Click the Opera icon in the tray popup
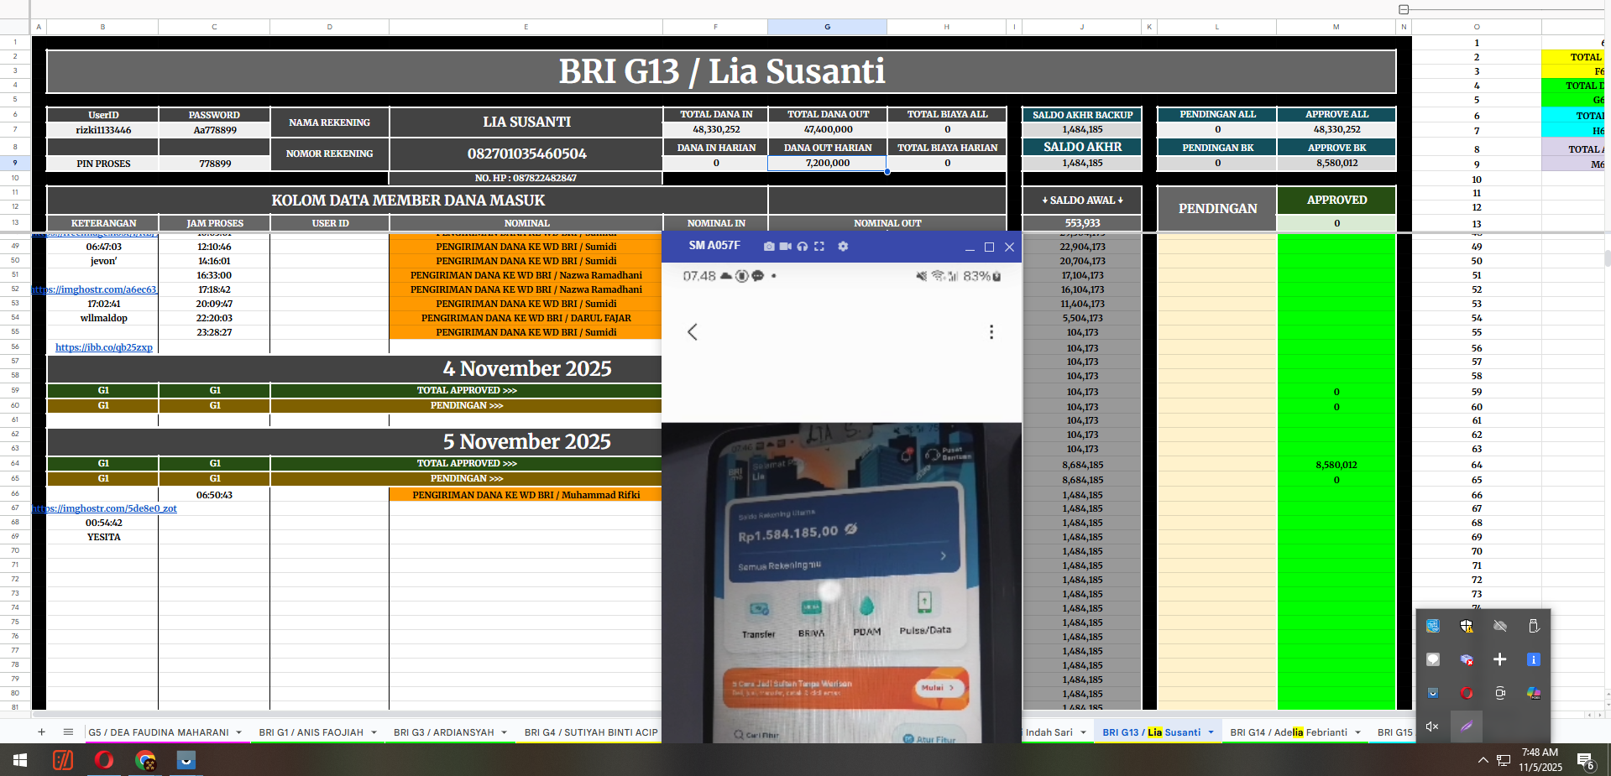Image resolution: width=1611 pixels, height=776 pixels. pos(1467,693)
